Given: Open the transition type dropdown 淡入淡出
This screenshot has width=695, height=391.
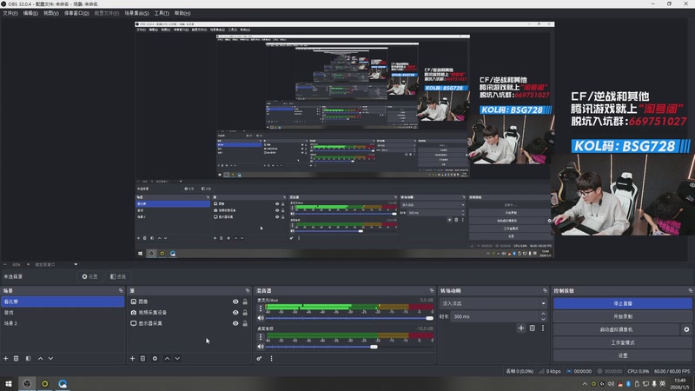Looking at the screenshot, I should [493, 303].
